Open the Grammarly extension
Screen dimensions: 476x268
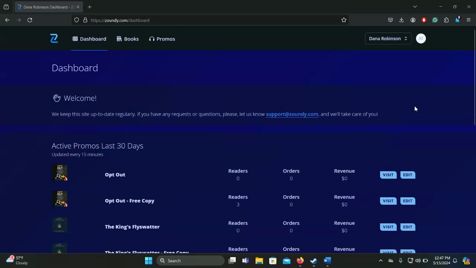pyautogui.click(x=435, y=20)
